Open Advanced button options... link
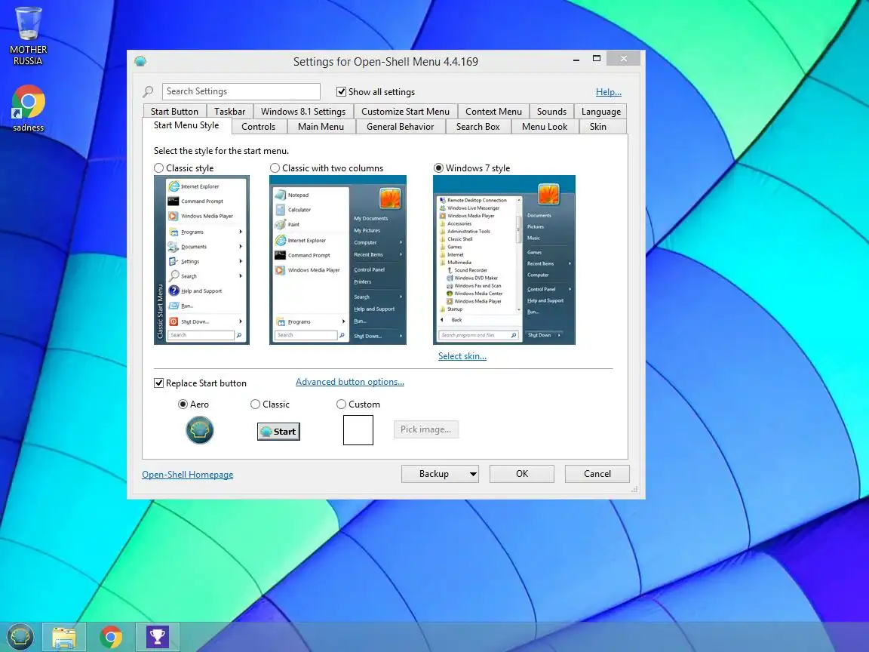 pos(350,381)
